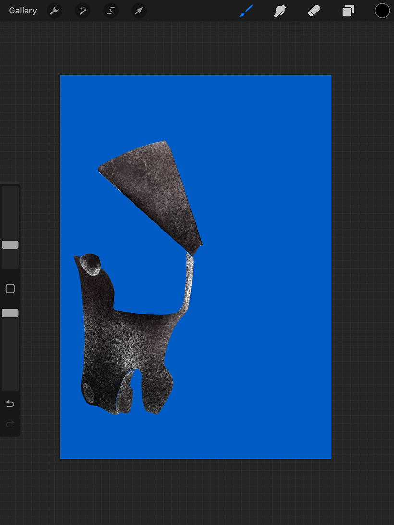
Task: Select the Paint brush tool
Action: pyautogui.click(x=246, y=11)
